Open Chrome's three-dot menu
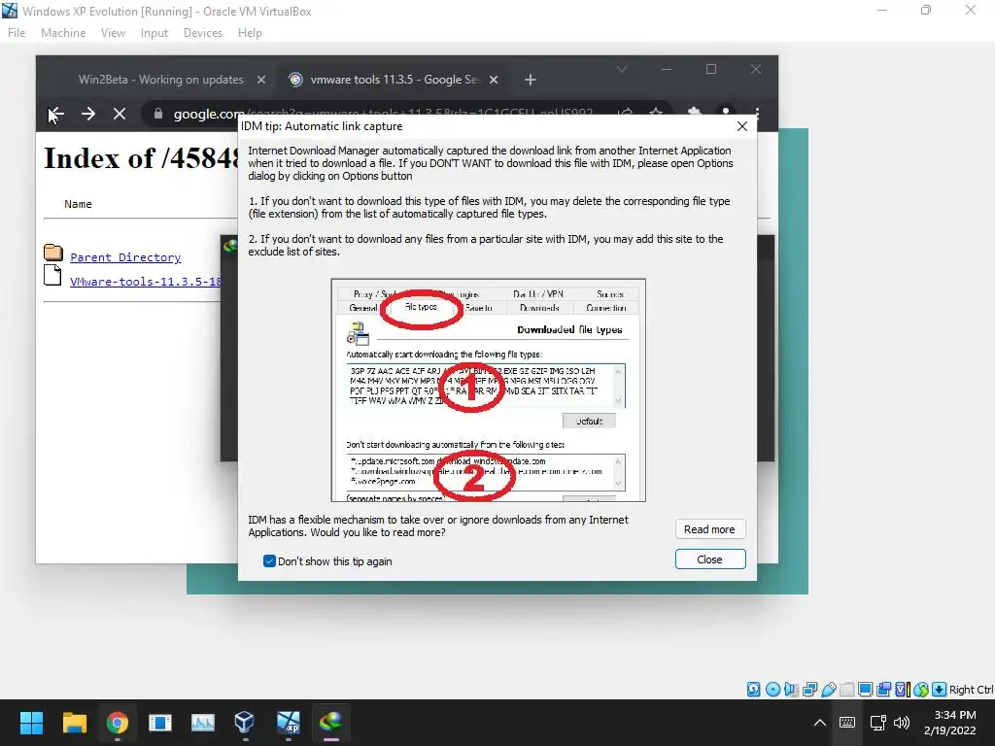This screenshot has width=995, height=746. [757, 113]
